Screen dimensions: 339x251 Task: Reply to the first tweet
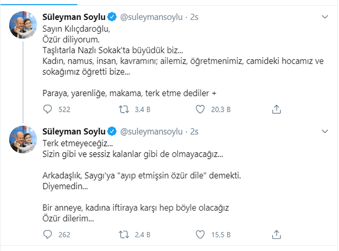click(x=47, y=109)
